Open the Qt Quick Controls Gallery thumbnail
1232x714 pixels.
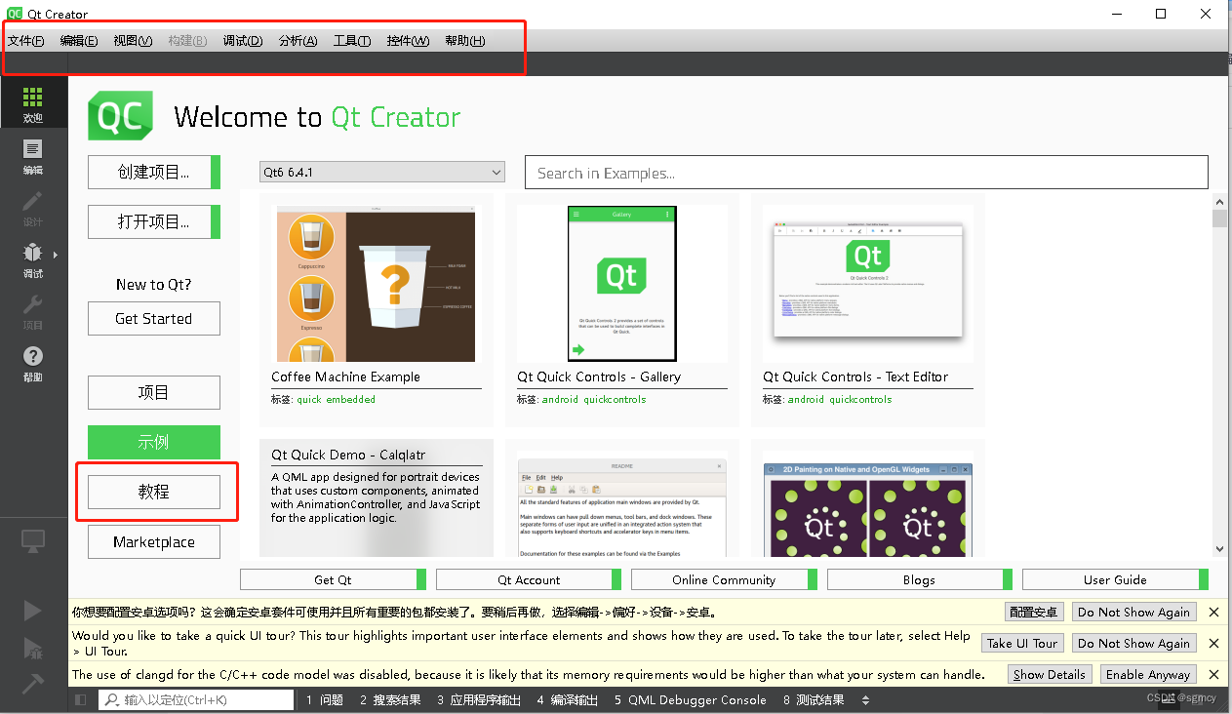click(x=622, y=284)
